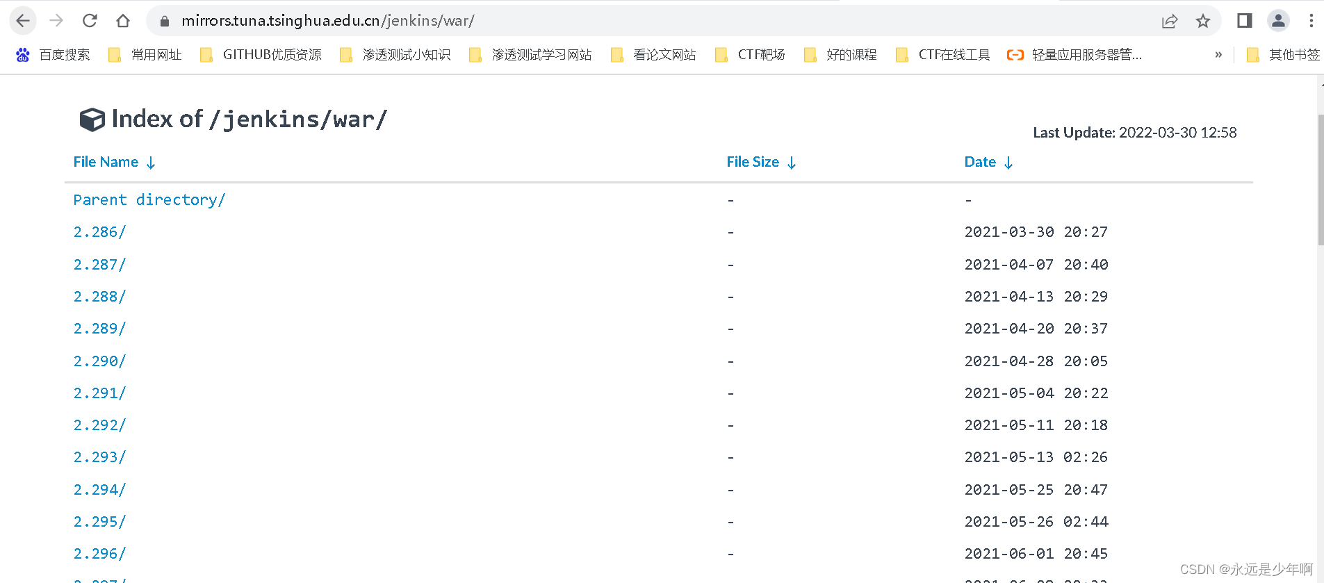This screenshot has height=583, width=1324.
Task: Open the 2.290/ directory
Action: [100, 361]
